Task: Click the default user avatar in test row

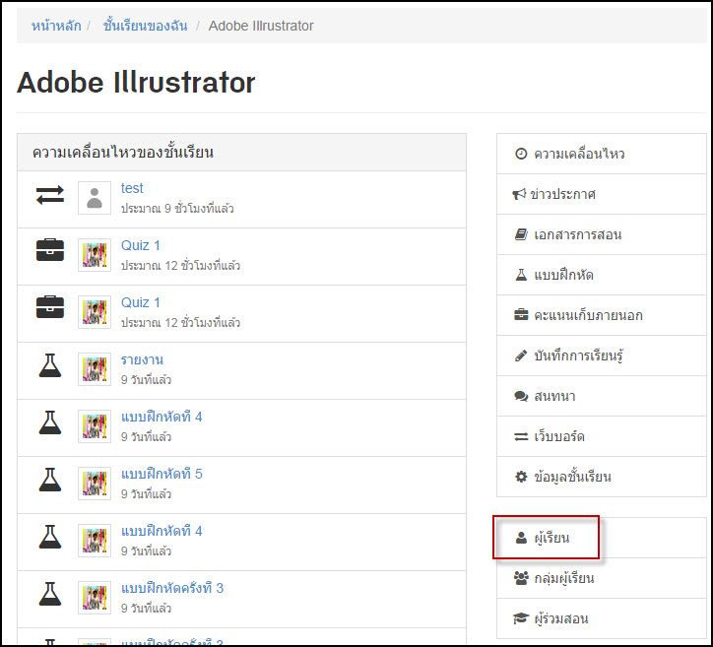Action: click(95, 198)
